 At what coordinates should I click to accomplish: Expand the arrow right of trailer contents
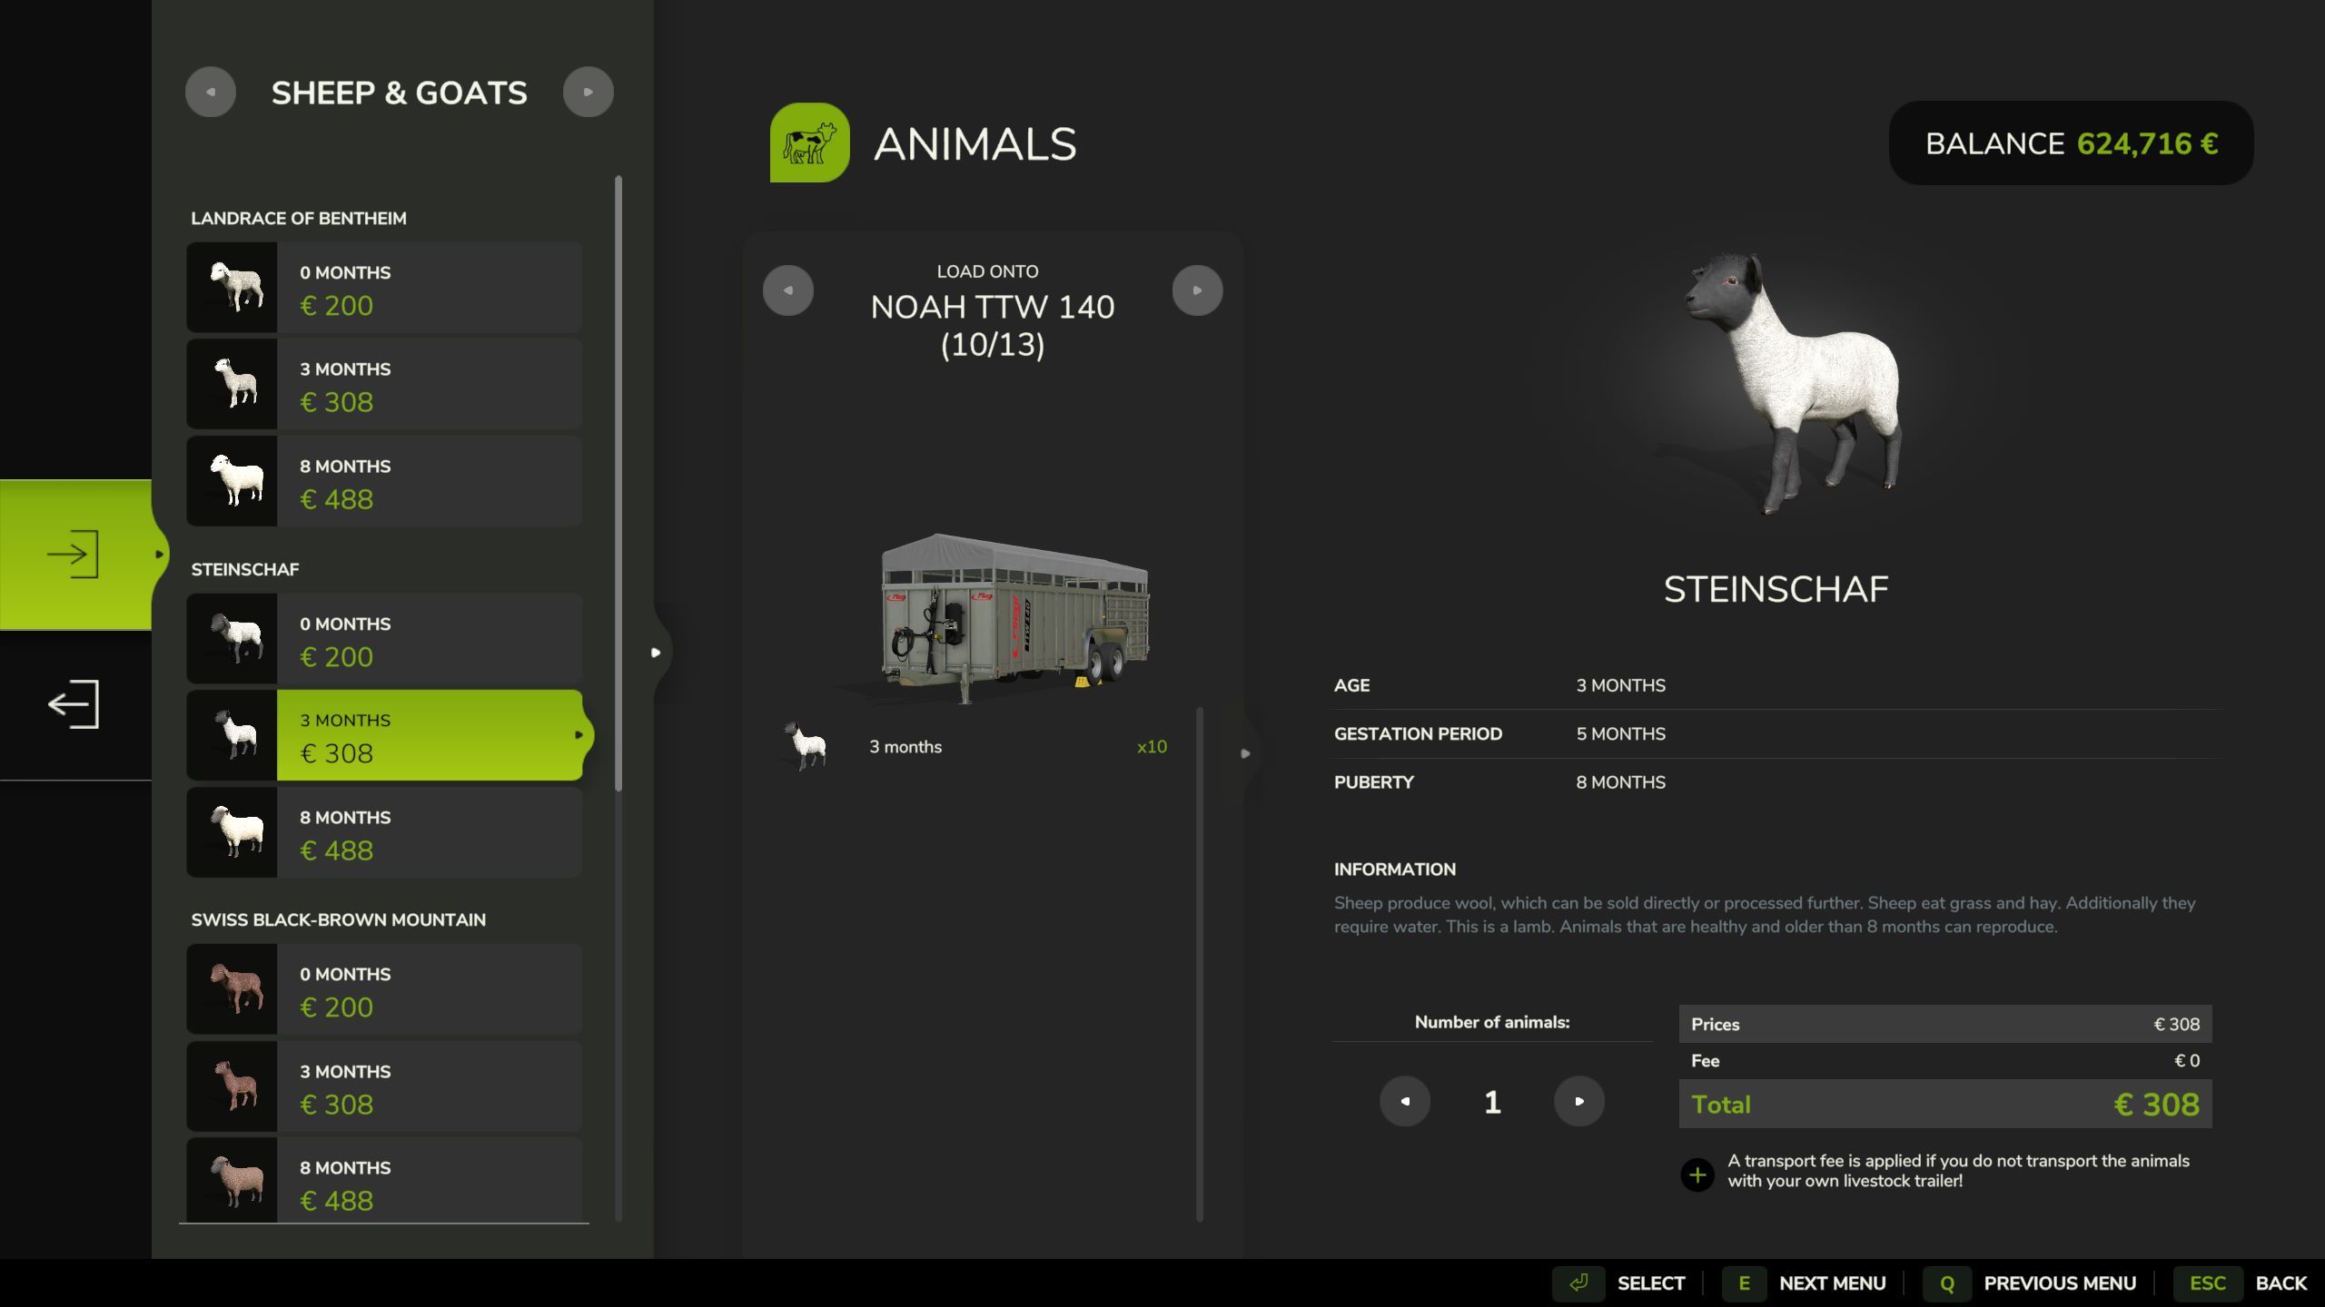point(1245,753)
